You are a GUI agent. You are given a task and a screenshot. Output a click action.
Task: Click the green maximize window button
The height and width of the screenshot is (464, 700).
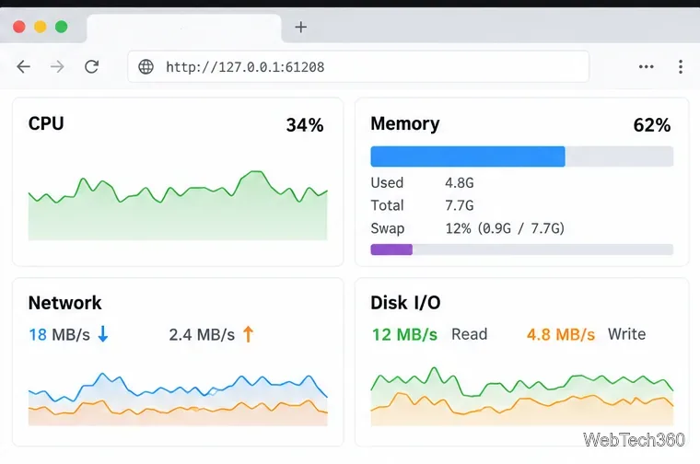[x=61, y=27]
